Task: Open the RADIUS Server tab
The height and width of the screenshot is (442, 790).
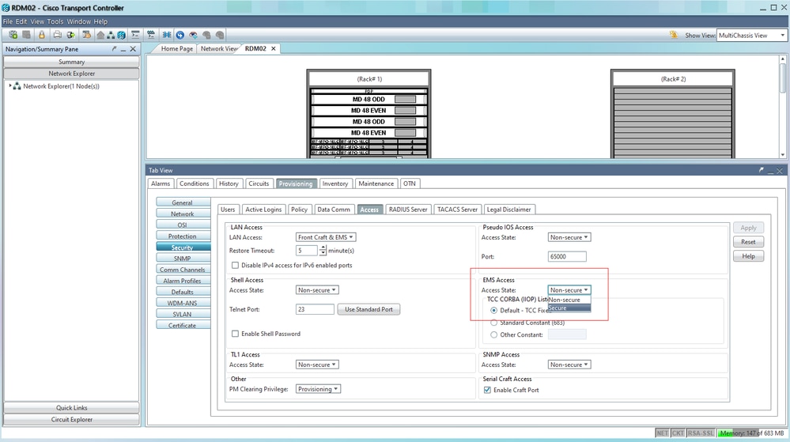Action: 408,210
